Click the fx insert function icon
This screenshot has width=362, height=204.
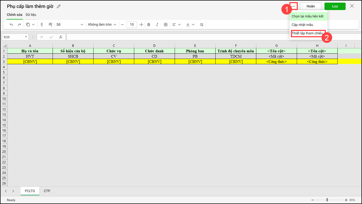[x=61, y=37]
